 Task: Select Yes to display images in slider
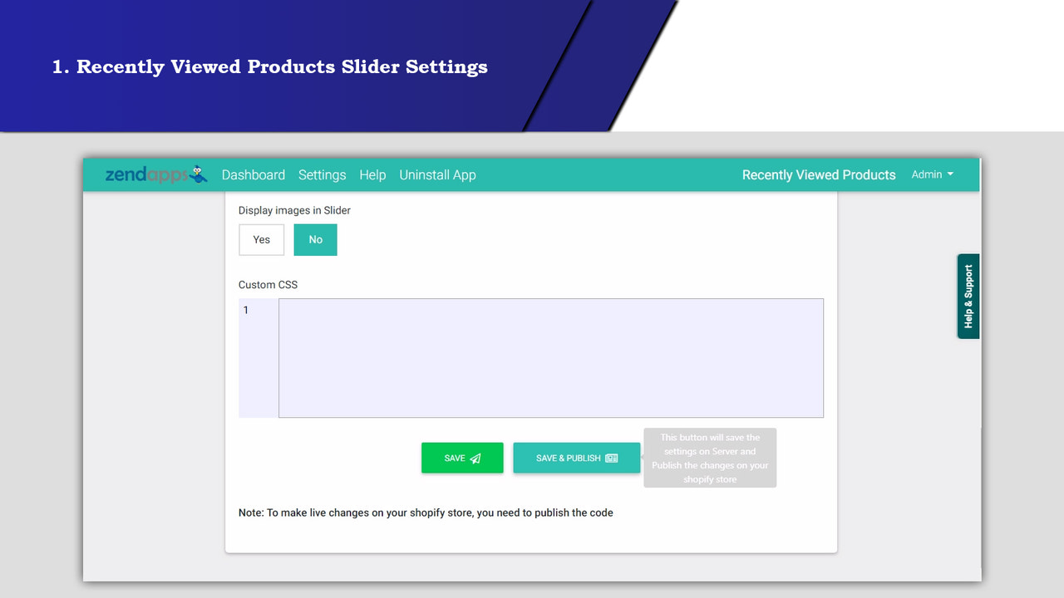(x=261, y=239)
